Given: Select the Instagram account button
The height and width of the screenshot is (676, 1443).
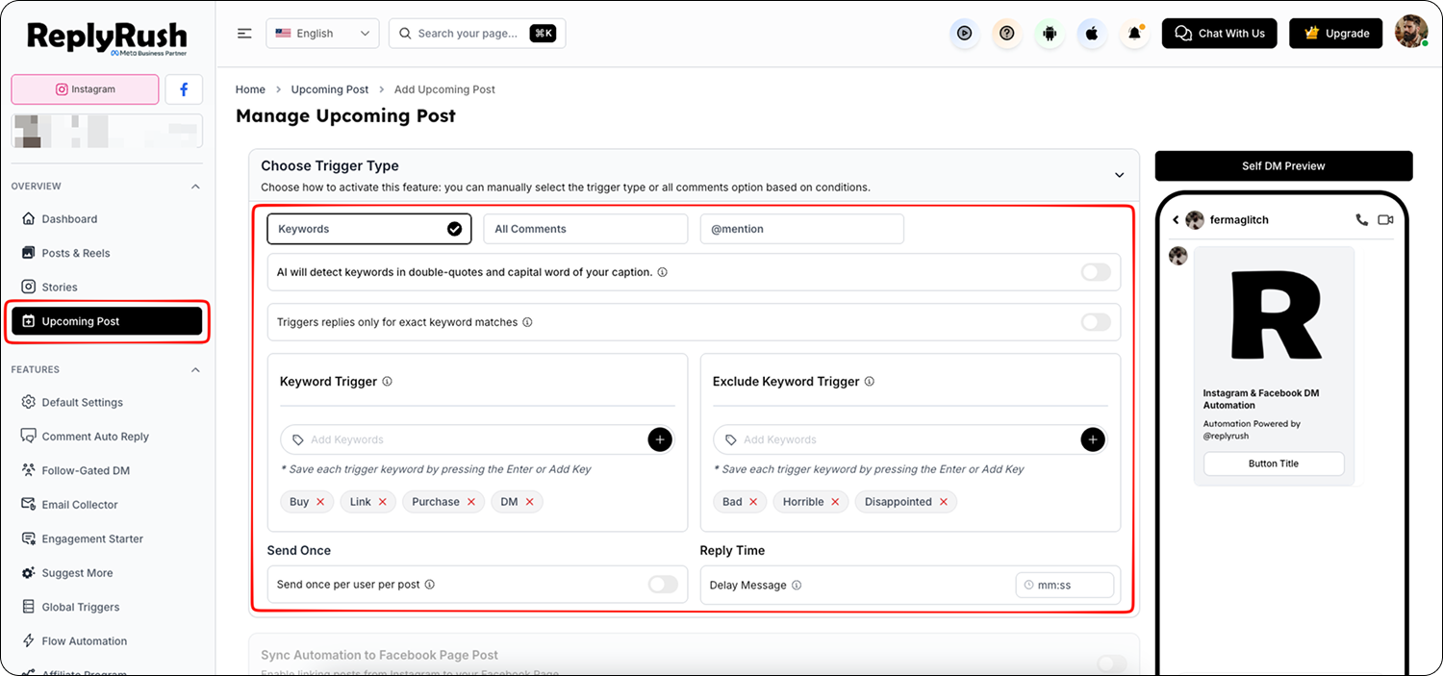Looking at the screenshot, I should 85,89.
